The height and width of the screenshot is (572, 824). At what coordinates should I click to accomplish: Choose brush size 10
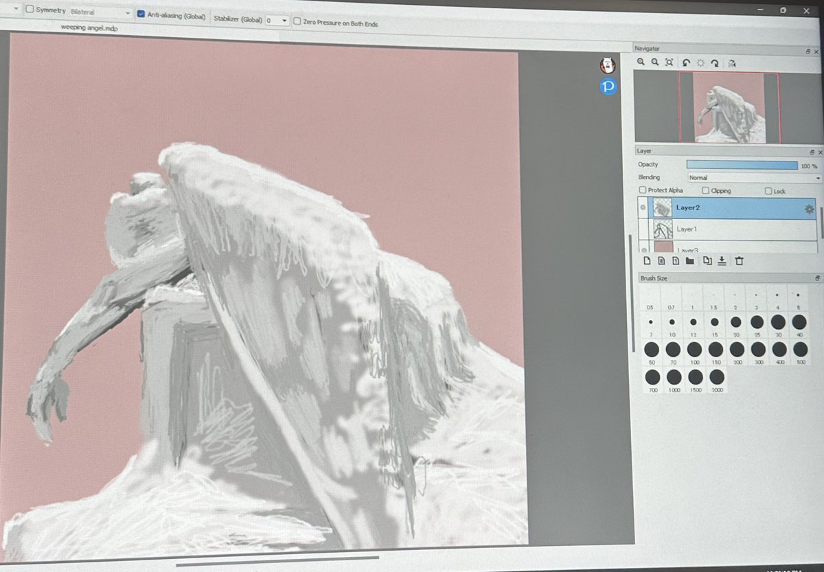pyautogui.click(x=672, y=325)
